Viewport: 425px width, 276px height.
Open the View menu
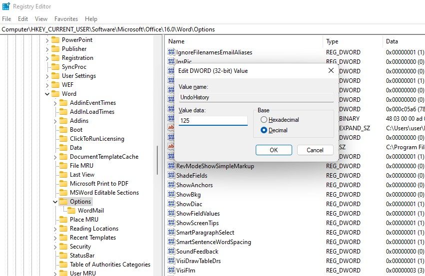pyautogui.click(x=41, y=18)
